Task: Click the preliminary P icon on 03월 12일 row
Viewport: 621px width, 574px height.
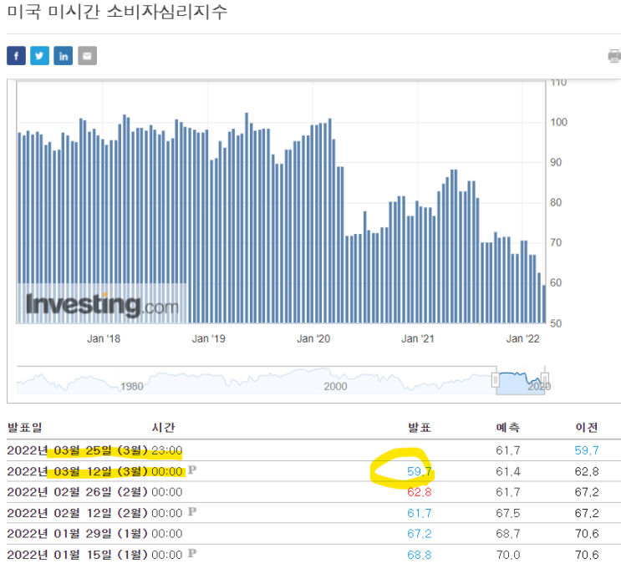Action: (x=192, y=470)
